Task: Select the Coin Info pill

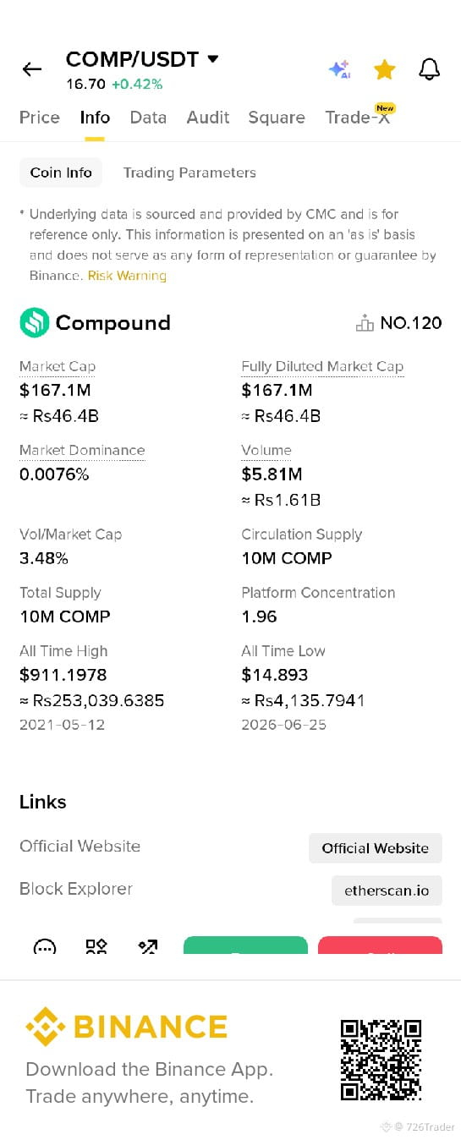Action: [x=61, y=173]
